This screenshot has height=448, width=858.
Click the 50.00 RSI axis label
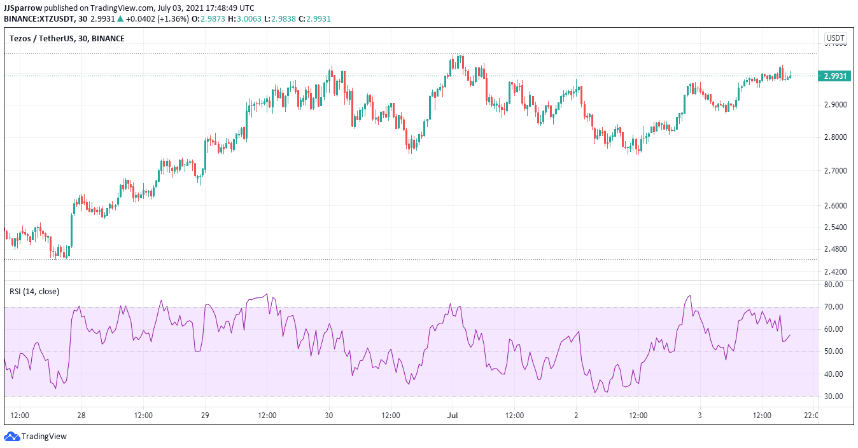(x=833, y=351)
